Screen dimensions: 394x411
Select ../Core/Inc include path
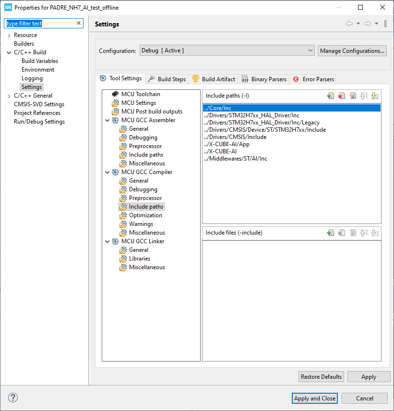[292, 108]
